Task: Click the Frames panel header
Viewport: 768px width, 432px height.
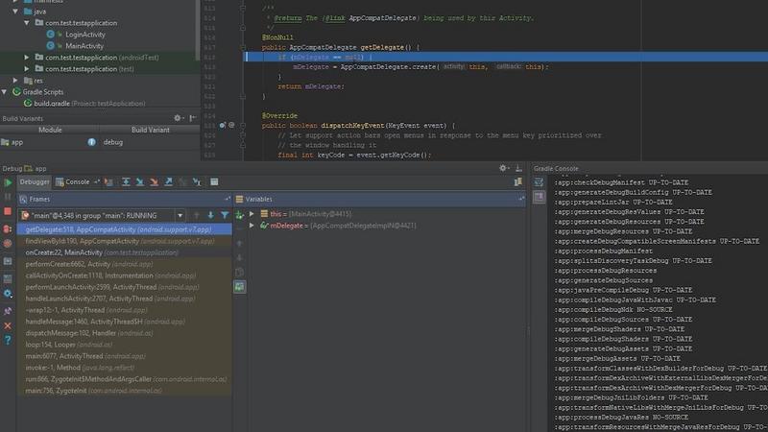Action: pyautogui.click(x=125, y=200)
